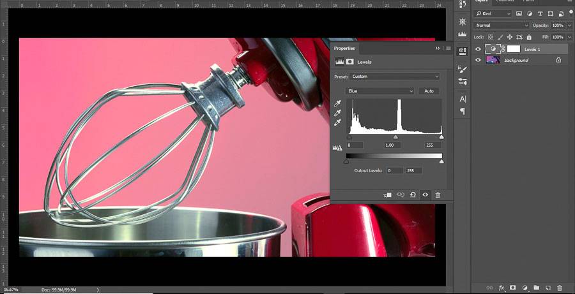Open the Preset dropdown showing Custom
This screenshot has width=575, height=294.
tap(395, 77)
